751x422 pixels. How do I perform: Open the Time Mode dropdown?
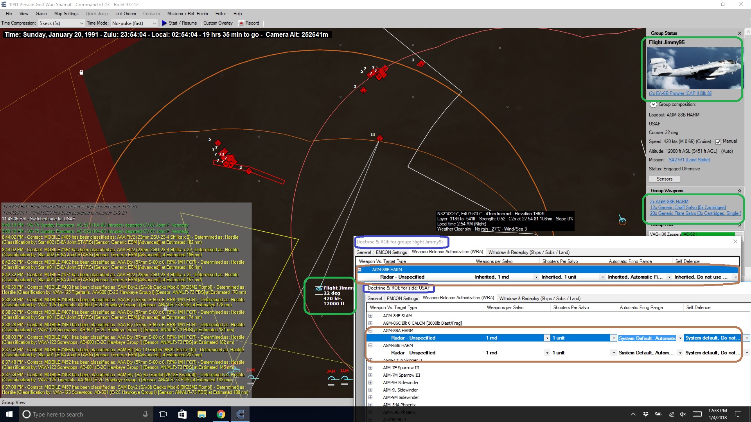point(154,23)
